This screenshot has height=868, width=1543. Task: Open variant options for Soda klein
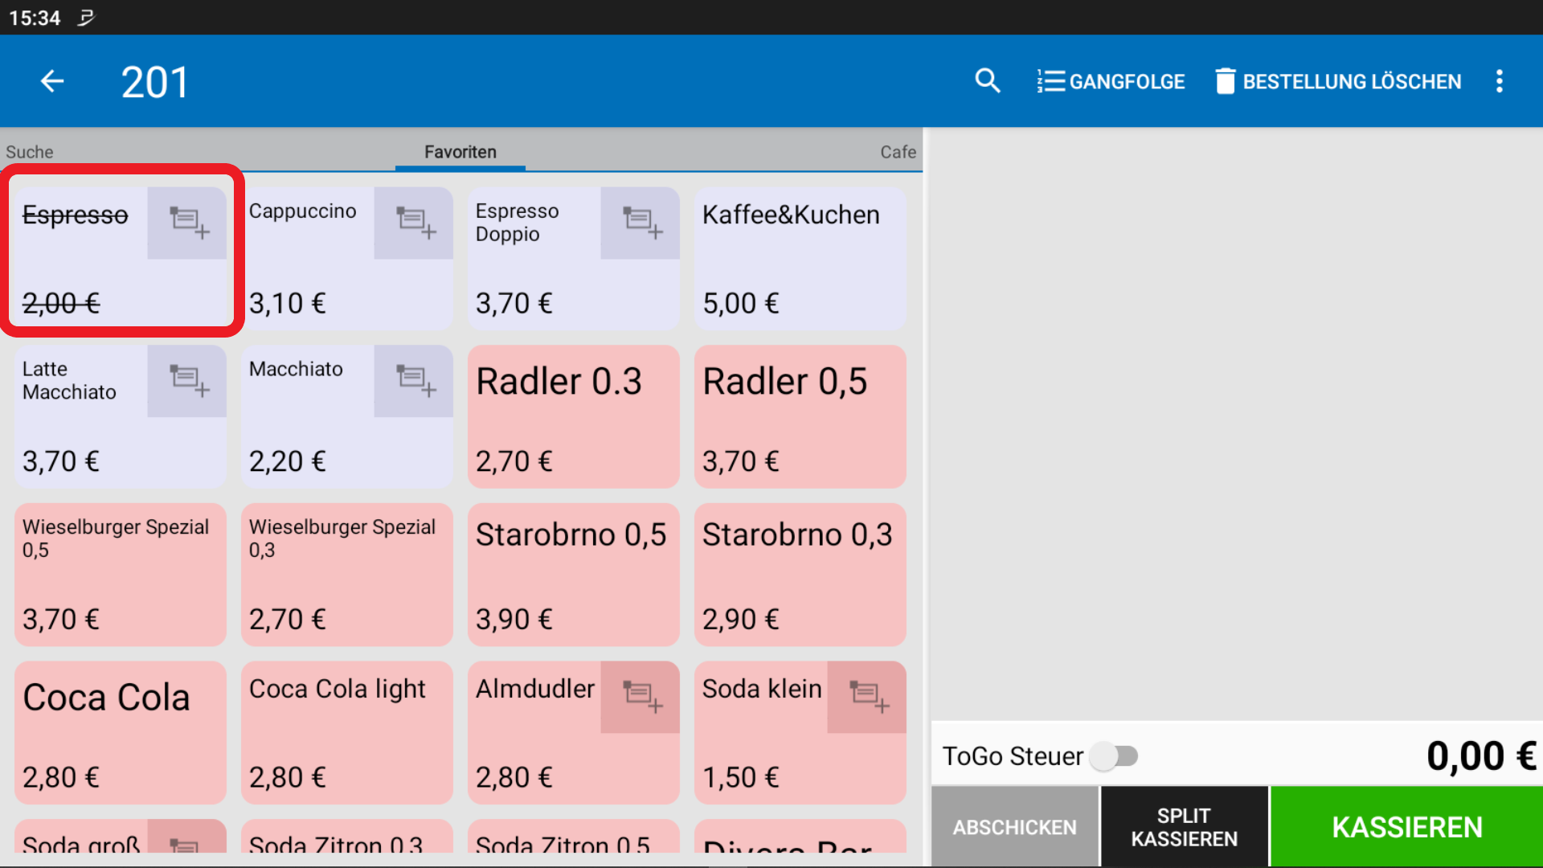coord(866,698)
